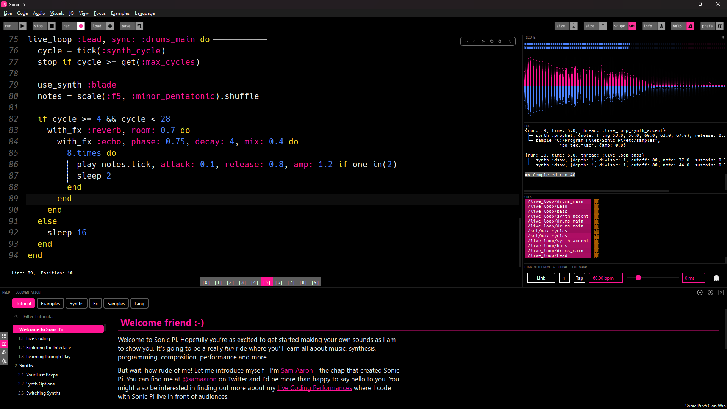Viewport: 727px width, 409px height.
Task: Open the Visuals menu
Action: pos(57,13)
